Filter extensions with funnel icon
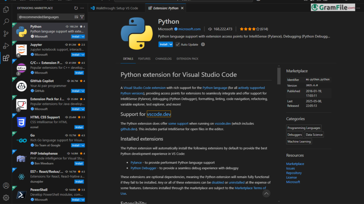Image resolution: width=364 pixels, height=204 pixels. pyautogui.click(x=82, y=17)
